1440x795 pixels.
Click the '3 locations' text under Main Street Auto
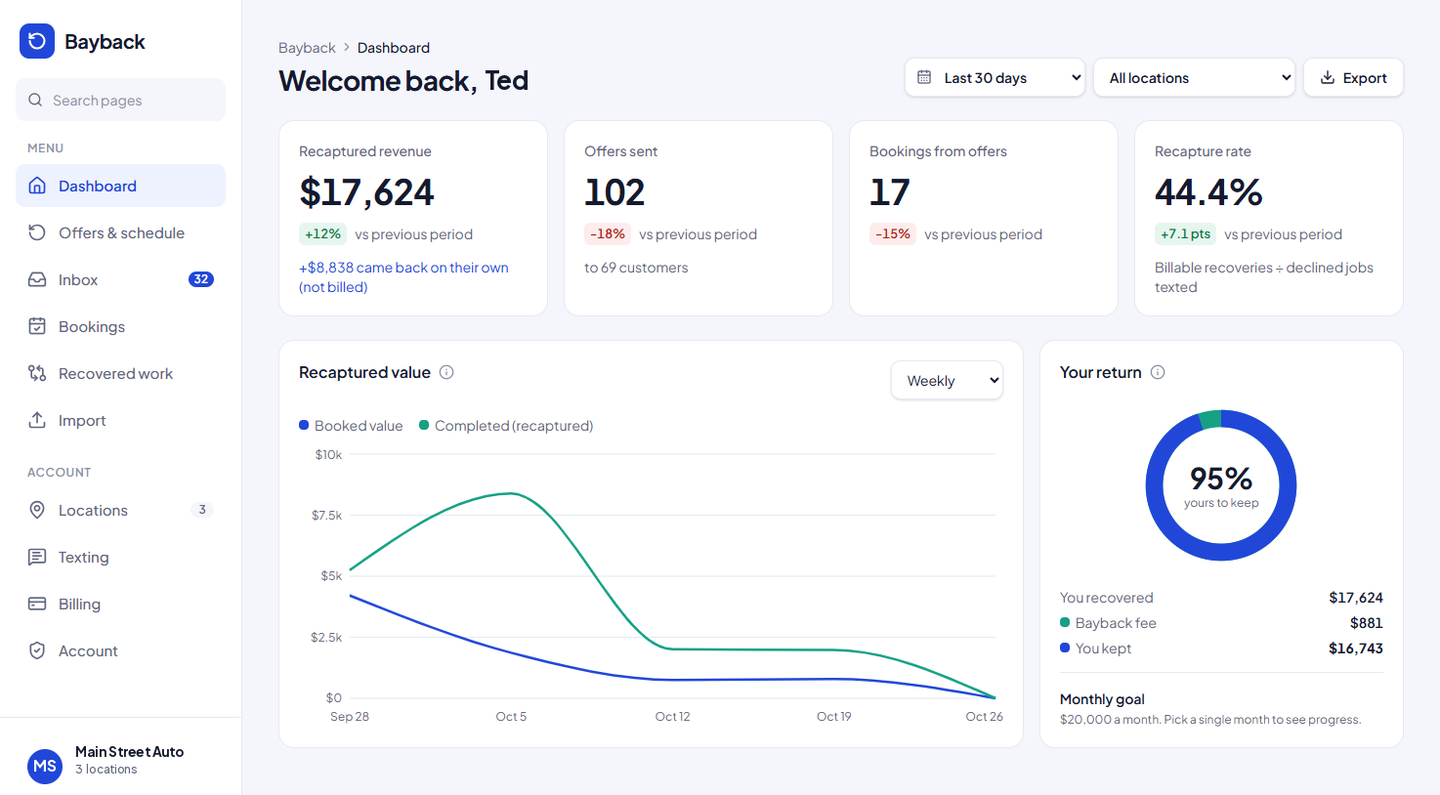click(106, 770)
